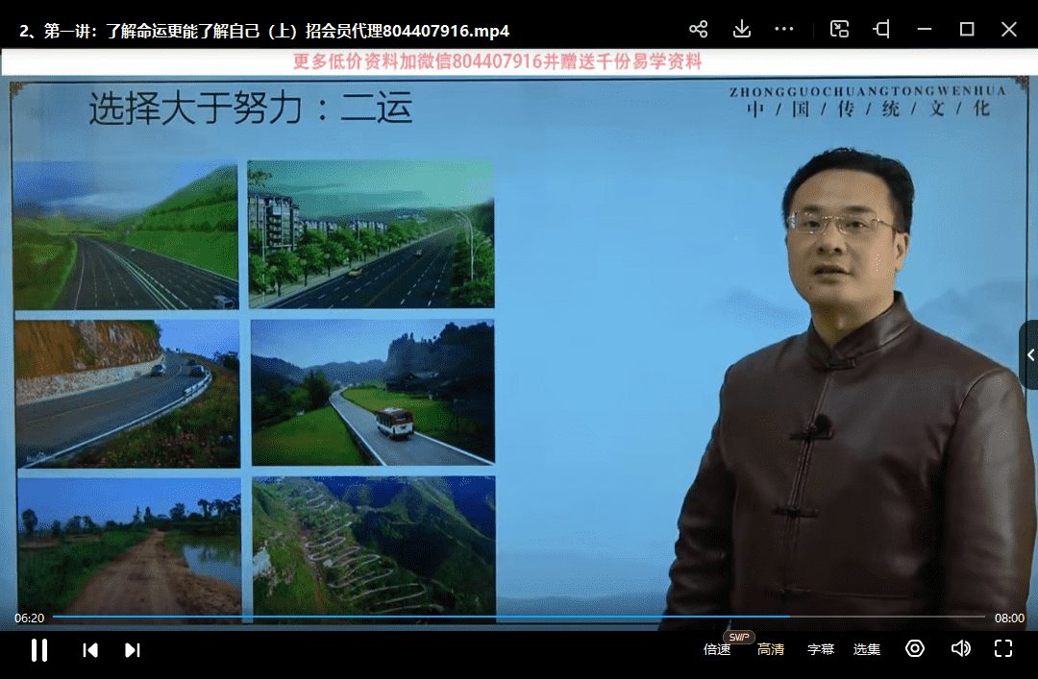The image size is (1038, 679).
Task: Open the 选集 episode list
Action: [x=867, y=650]
